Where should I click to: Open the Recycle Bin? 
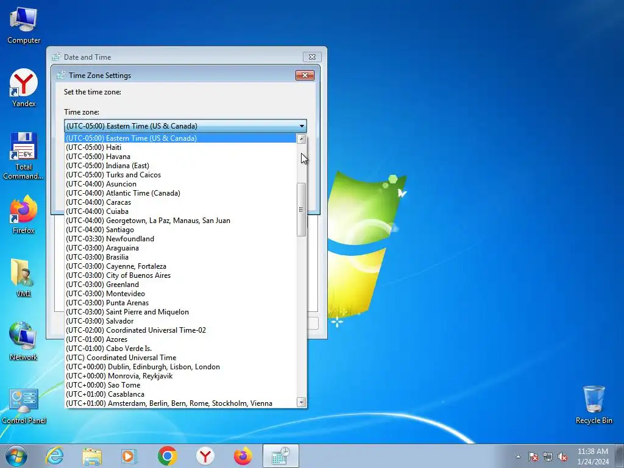coord(594,405)
